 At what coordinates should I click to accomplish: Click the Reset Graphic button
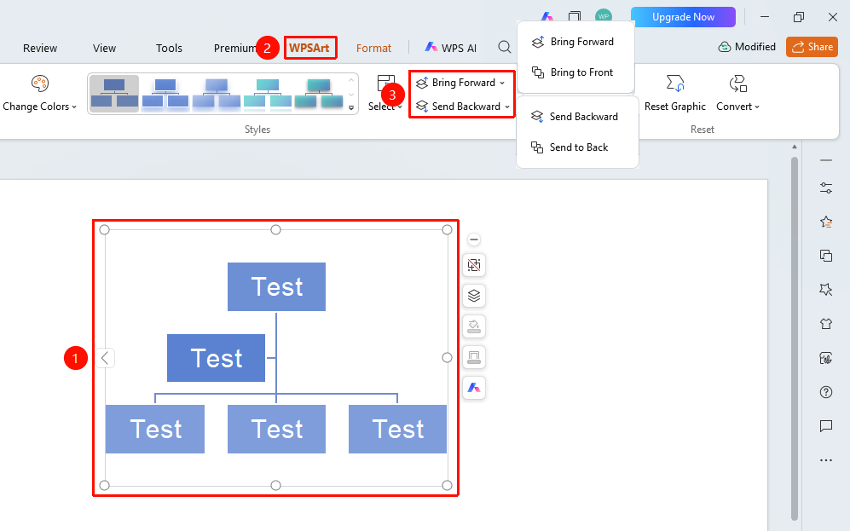(675, 93)
